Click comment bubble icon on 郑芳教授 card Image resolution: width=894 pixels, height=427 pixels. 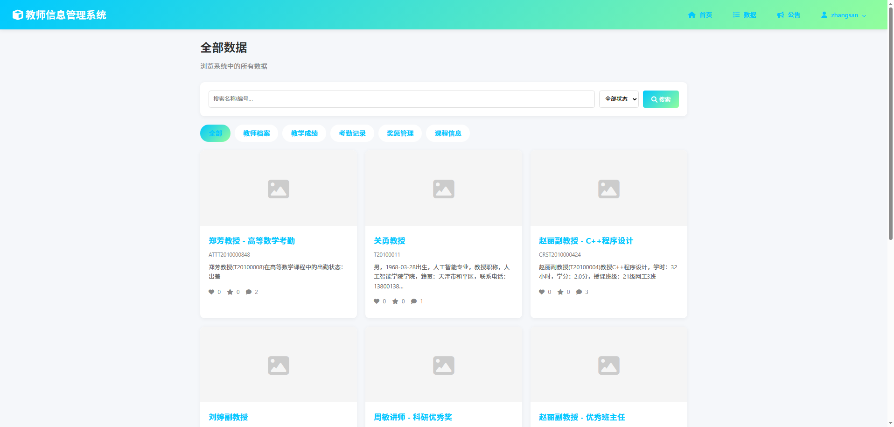pyautogui.click(x=249, y=292)
